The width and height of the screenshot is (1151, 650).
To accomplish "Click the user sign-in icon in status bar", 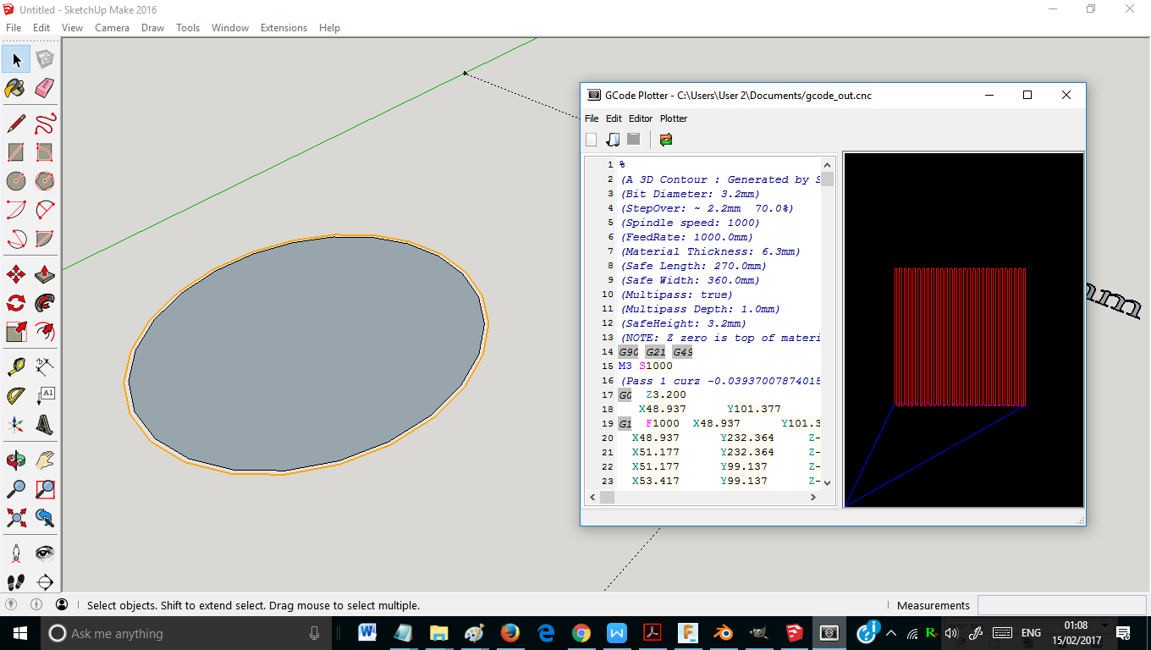I will pos(62,605).
